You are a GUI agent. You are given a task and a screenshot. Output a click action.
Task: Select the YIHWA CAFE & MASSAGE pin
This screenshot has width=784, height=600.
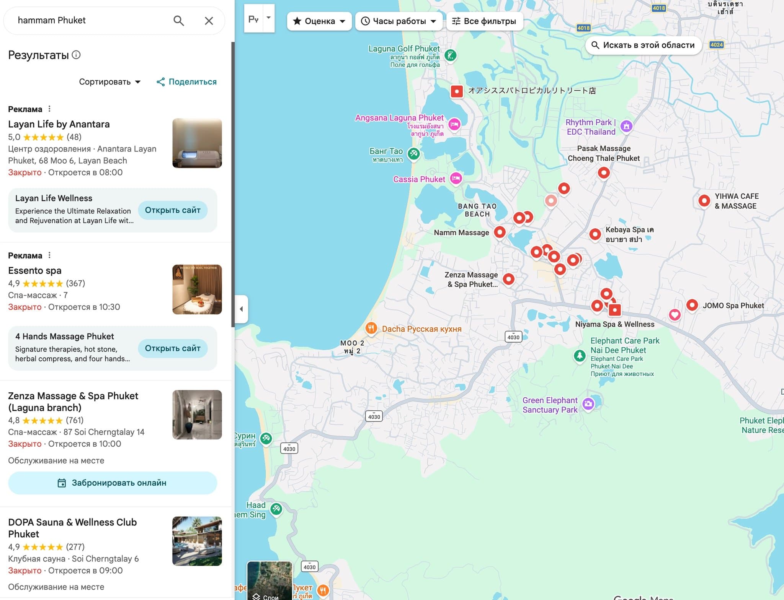[x=704, y=201]
